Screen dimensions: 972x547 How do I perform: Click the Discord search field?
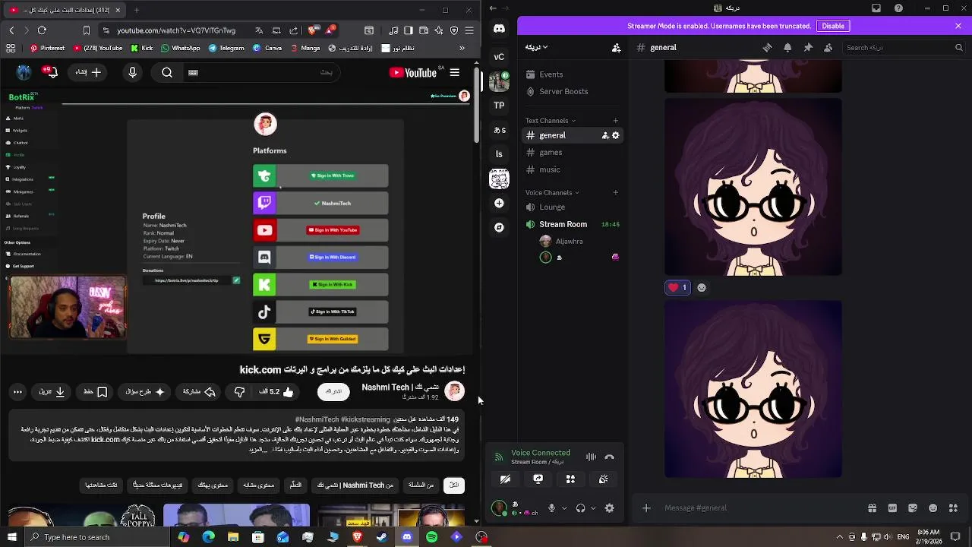coord(904,47)
